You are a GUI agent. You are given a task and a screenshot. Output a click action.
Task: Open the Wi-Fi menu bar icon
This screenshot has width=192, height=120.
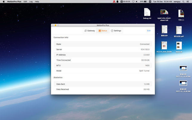pos(133,1)
